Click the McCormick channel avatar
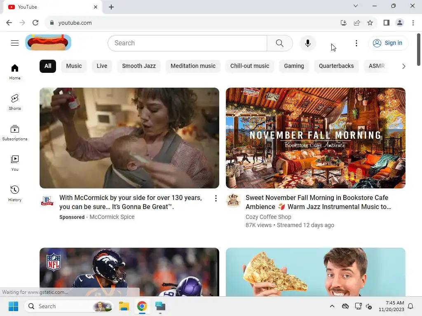 (x=47, y=201)
